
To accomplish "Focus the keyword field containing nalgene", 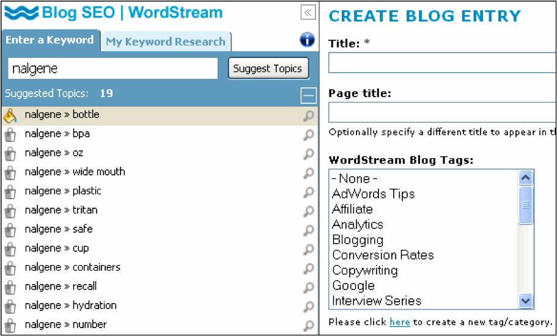I will tap(113, 68).
